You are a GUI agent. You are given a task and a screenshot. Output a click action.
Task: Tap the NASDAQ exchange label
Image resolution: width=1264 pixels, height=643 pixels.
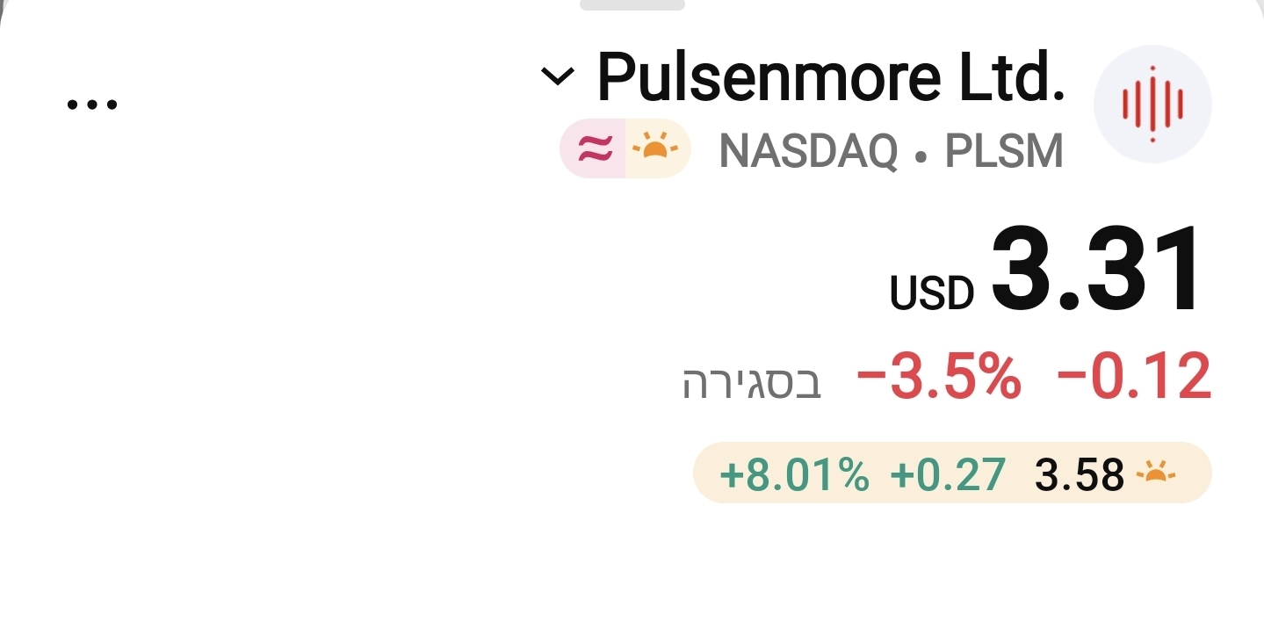(x=809, y=151)
